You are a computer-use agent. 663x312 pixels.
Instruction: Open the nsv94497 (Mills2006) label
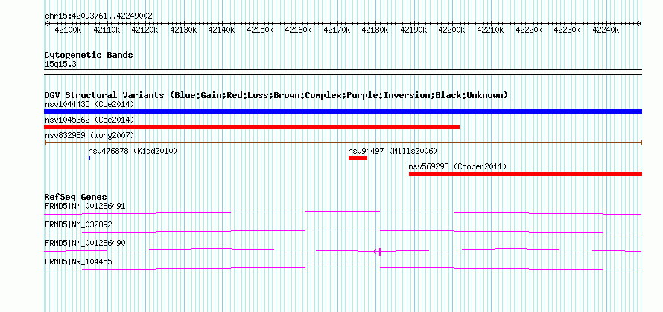tap(393, 151)
